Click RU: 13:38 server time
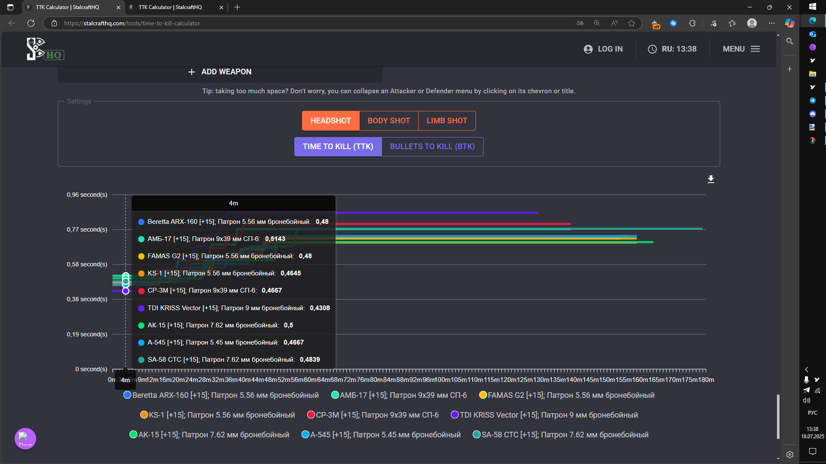The image size is (826, 464). (672, 49)
